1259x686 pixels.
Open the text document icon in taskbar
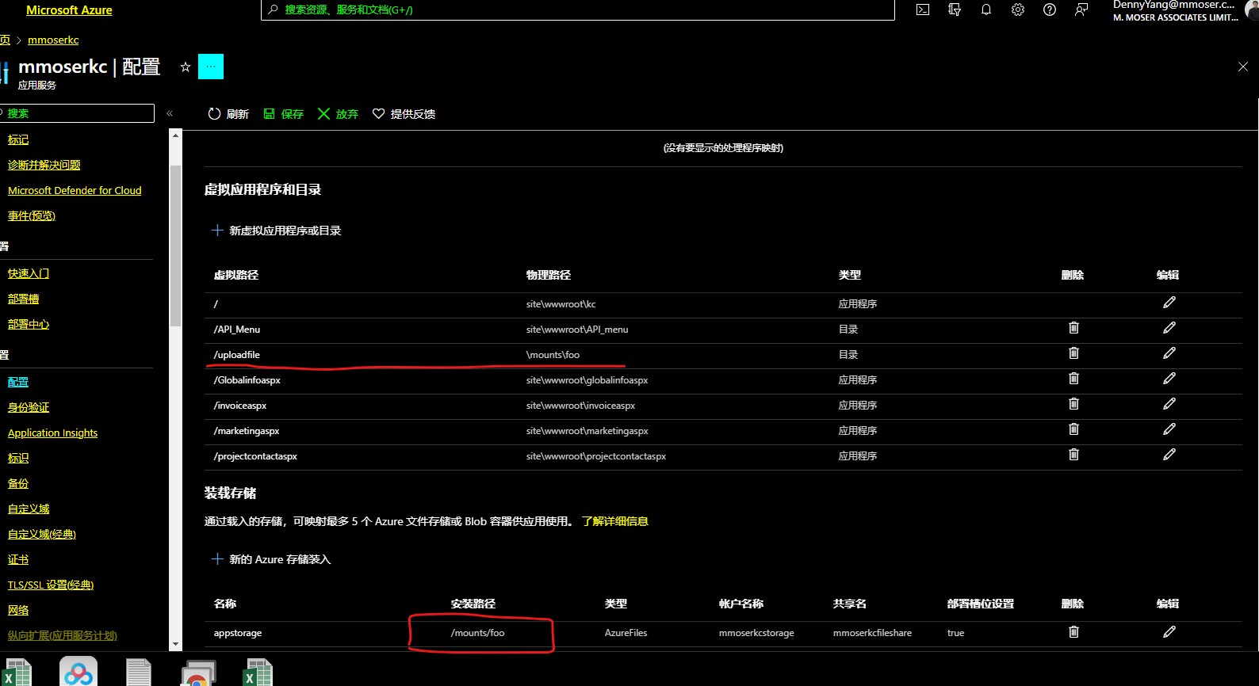(x=139, y=673)
